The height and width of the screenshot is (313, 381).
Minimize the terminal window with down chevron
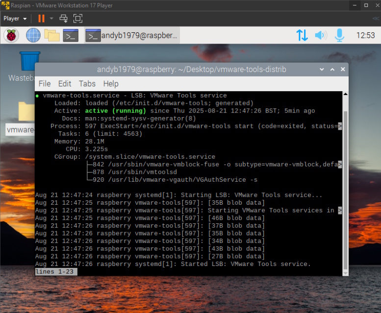point(322,70)
